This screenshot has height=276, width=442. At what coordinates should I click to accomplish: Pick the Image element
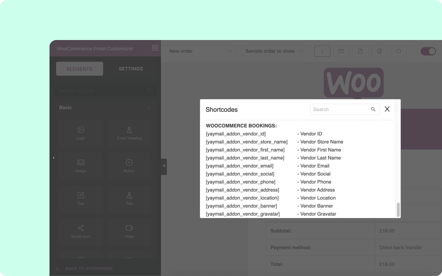click(x=81, y=166)
